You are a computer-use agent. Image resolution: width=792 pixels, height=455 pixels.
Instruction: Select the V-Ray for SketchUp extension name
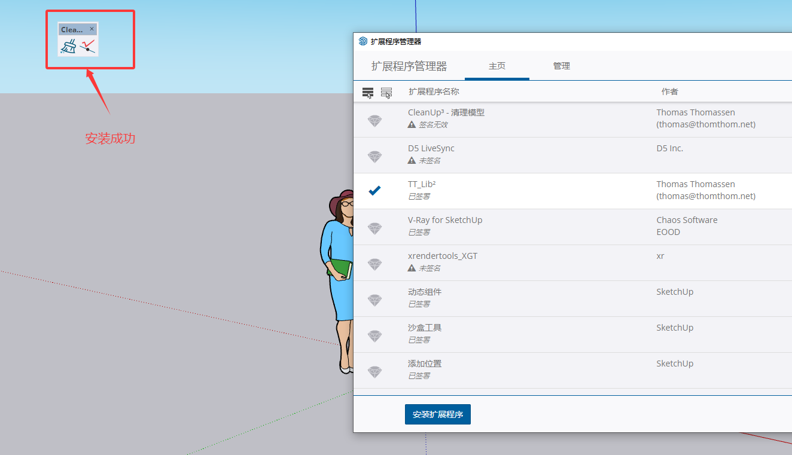pos(445,220)
